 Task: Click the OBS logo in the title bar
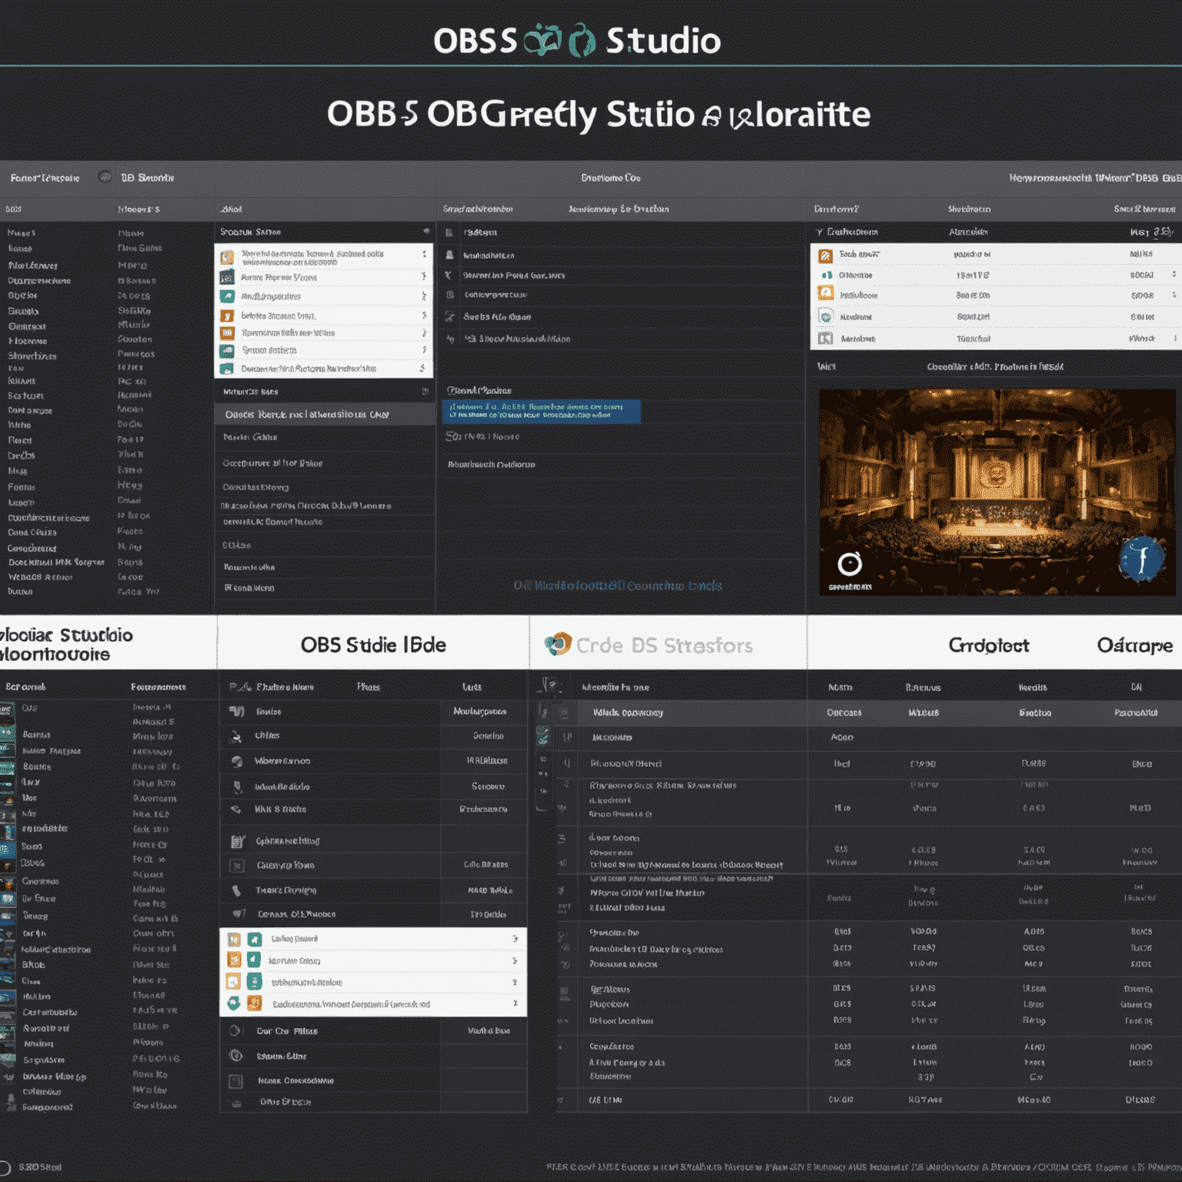pos(559,40)
